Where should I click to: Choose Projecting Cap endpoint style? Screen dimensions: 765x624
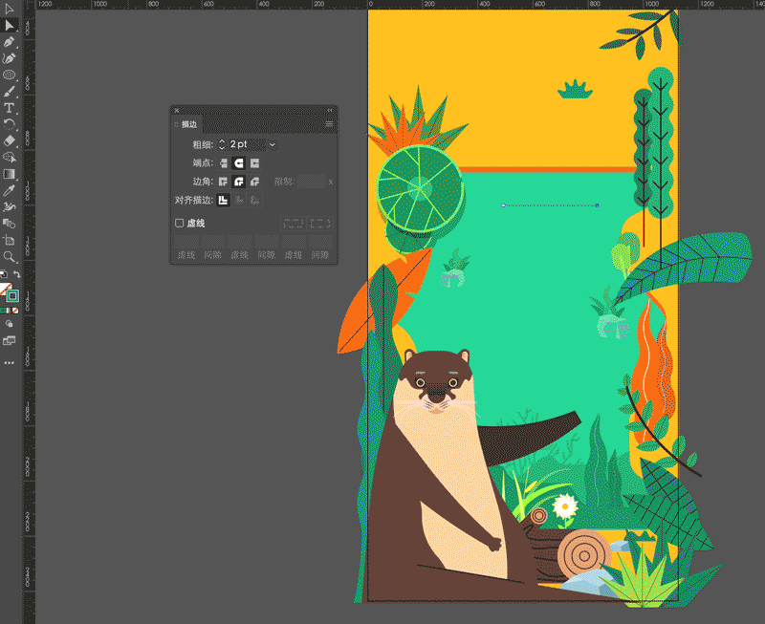254,163
